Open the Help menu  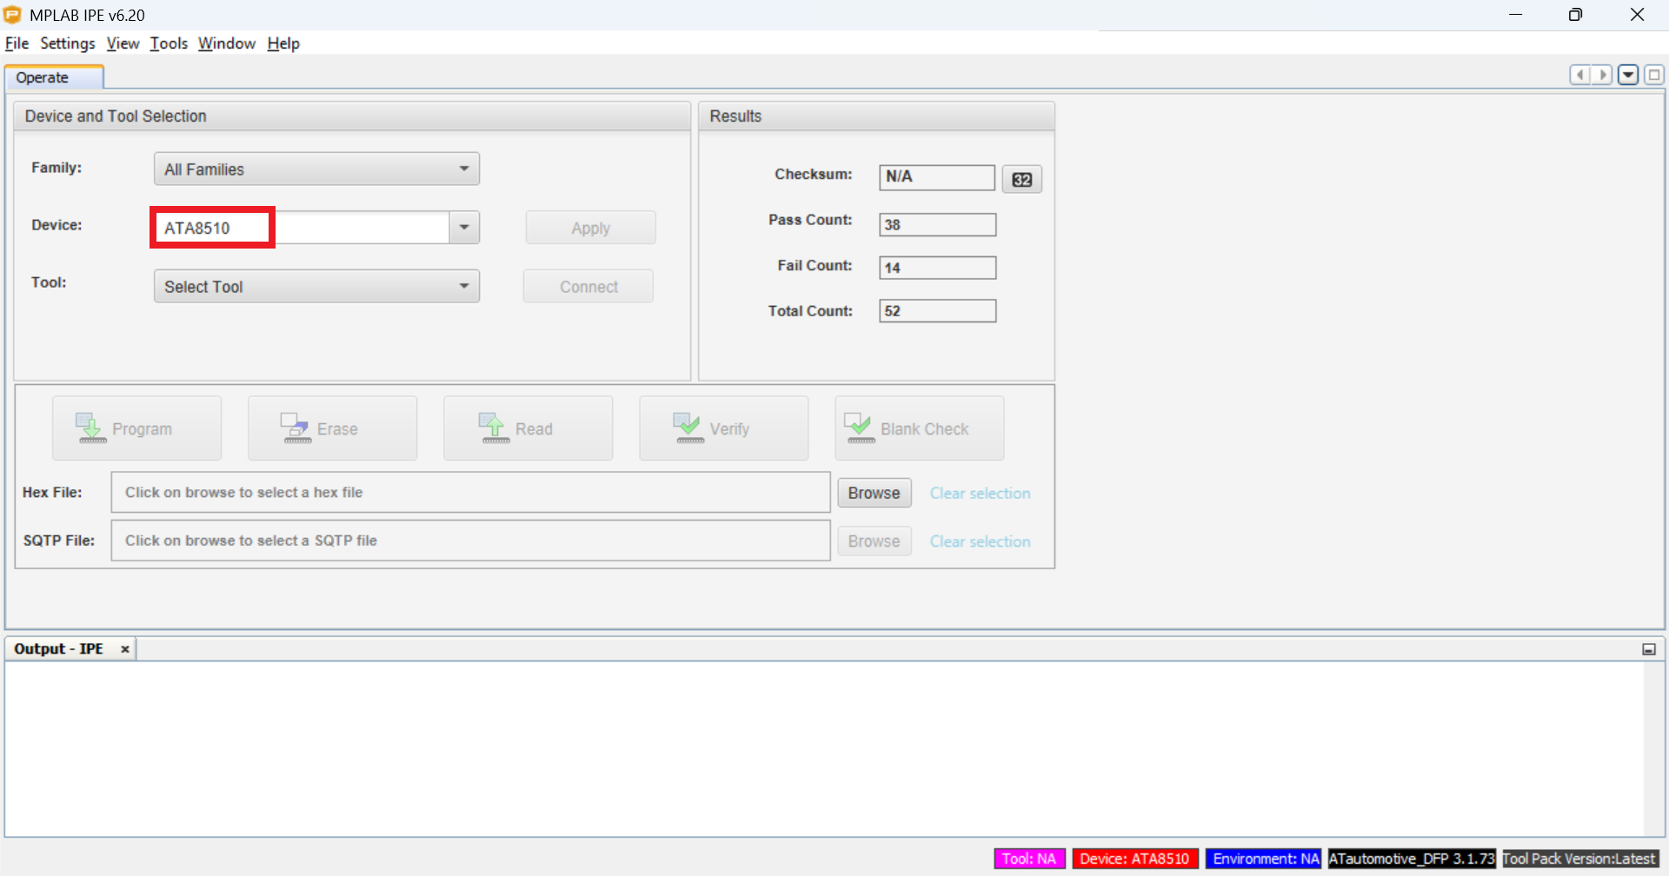283,43
